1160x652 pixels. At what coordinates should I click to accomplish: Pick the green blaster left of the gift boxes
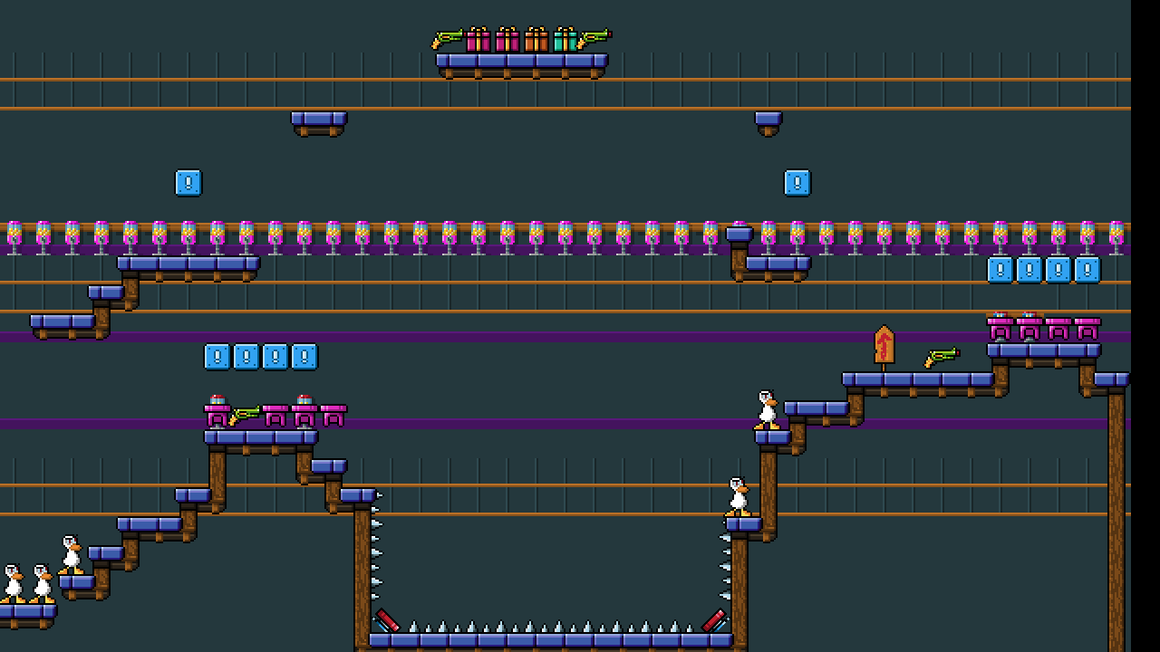(448, 39)
